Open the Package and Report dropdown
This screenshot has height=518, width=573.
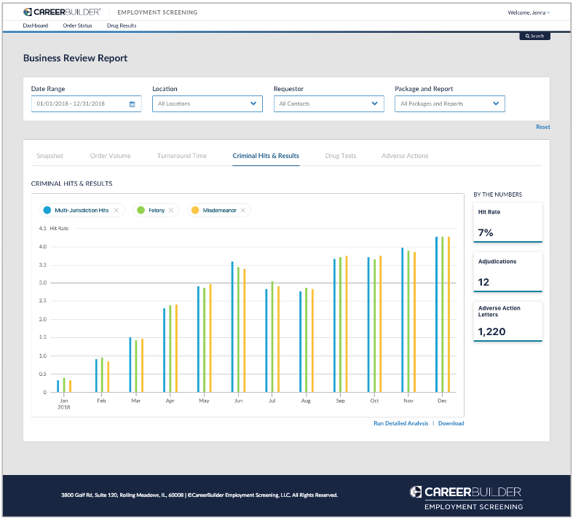pos(449,104)
